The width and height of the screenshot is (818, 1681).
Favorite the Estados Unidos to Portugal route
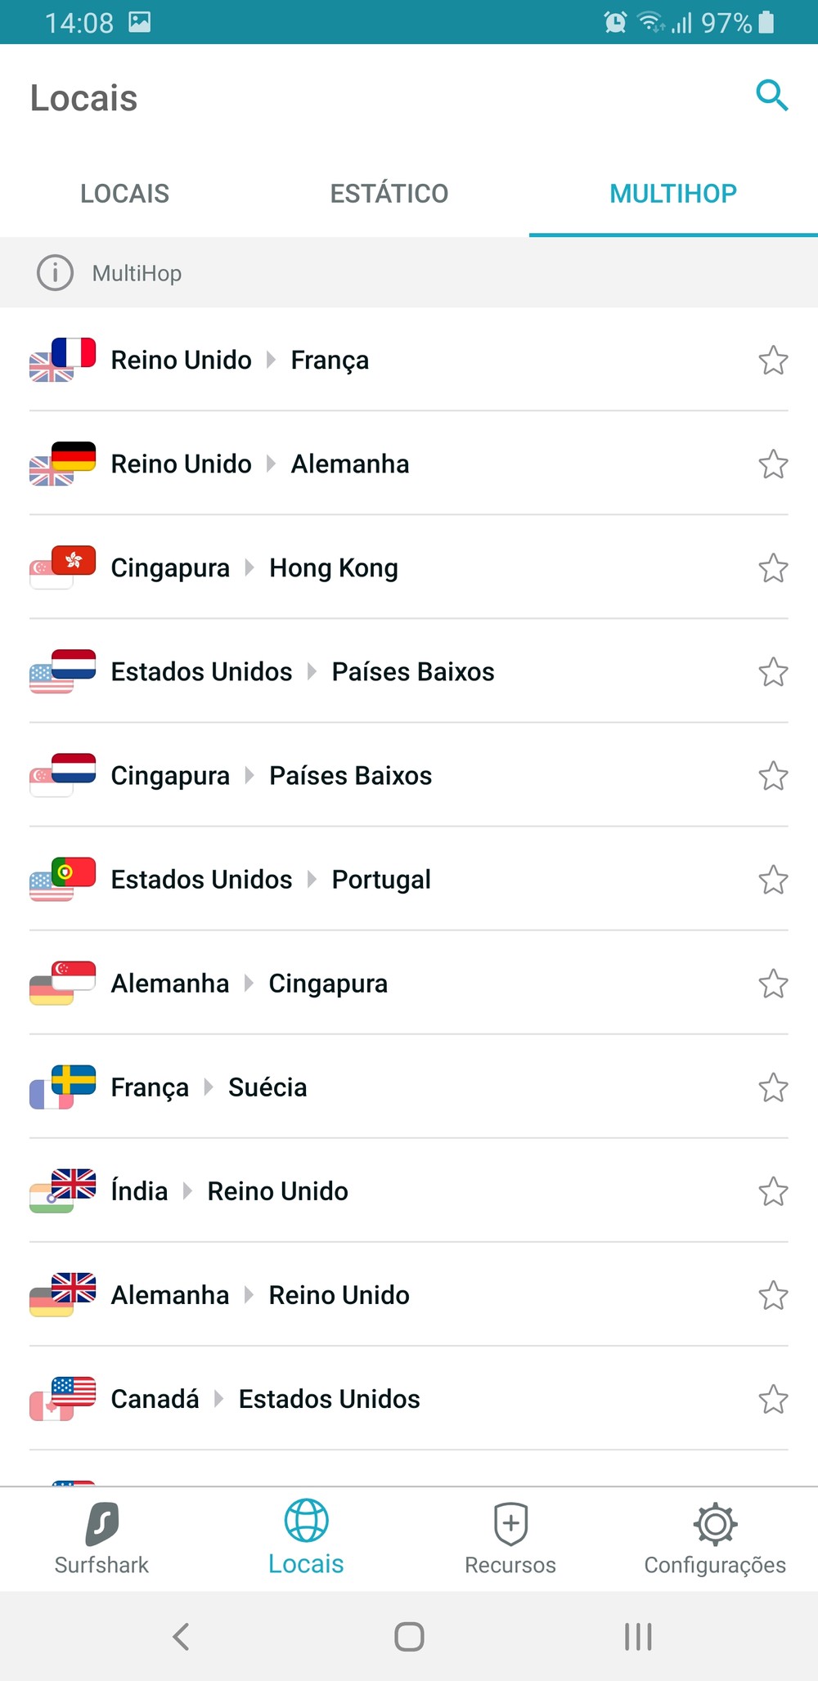click(773, 880)
